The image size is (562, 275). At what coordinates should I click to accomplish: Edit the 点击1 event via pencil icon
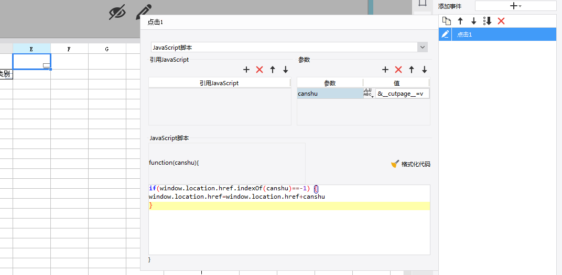click(445, 35)
